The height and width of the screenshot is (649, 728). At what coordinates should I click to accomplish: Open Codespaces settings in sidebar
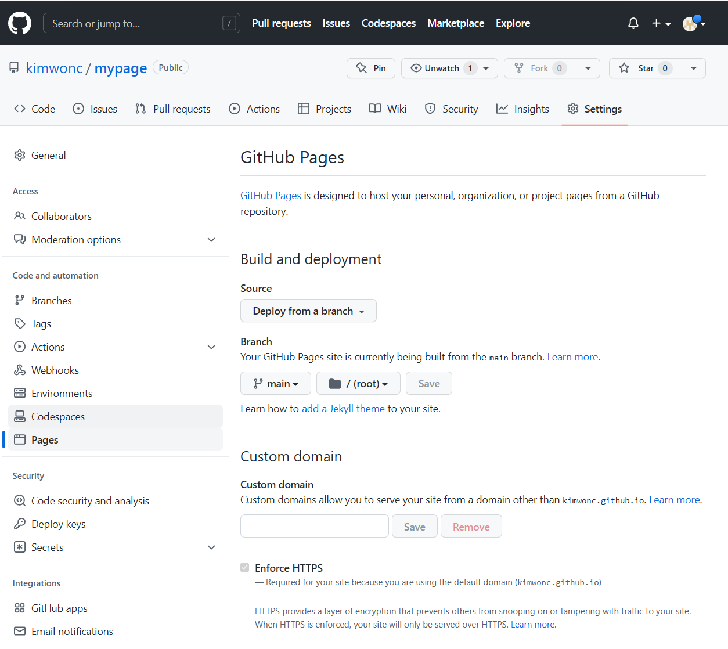[116, 416]
